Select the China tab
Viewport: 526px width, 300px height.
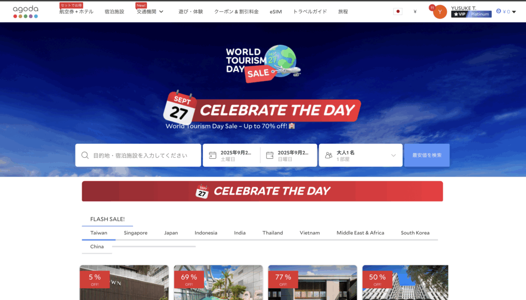(x=97, y=247)
